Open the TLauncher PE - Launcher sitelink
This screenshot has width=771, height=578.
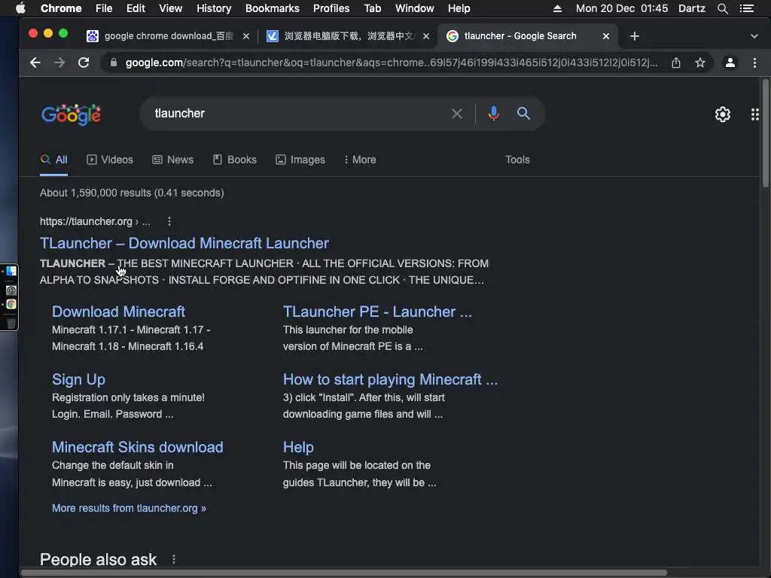pos(377,312)
